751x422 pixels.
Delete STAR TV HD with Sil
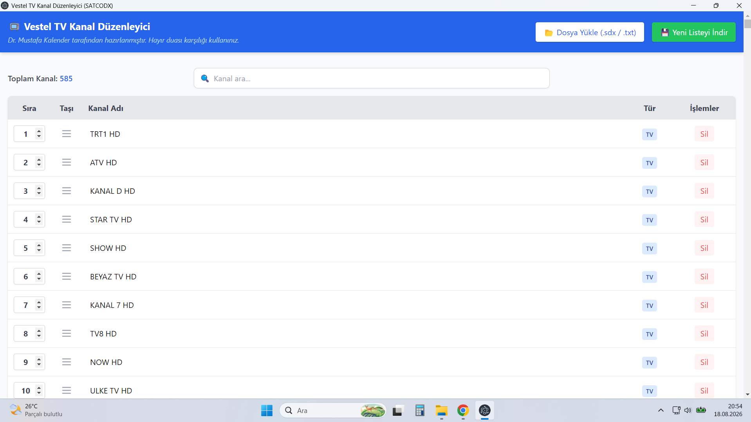(704, 220)
